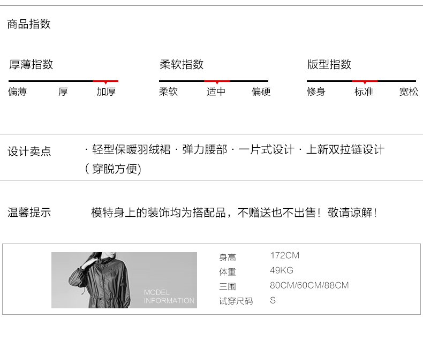Image resolution: width=423 pixels, height=349 pixels.
Task: Click the 试穿尺码 label
Action: tap(236, 301)
